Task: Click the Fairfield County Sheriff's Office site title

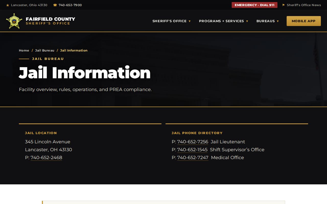Action: tap(50, 21)
